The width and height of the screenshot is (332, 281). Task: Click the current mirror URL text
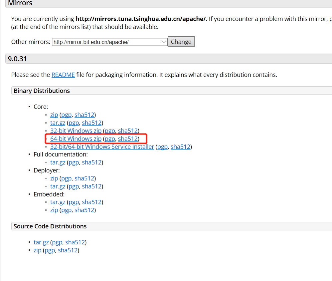141,19
